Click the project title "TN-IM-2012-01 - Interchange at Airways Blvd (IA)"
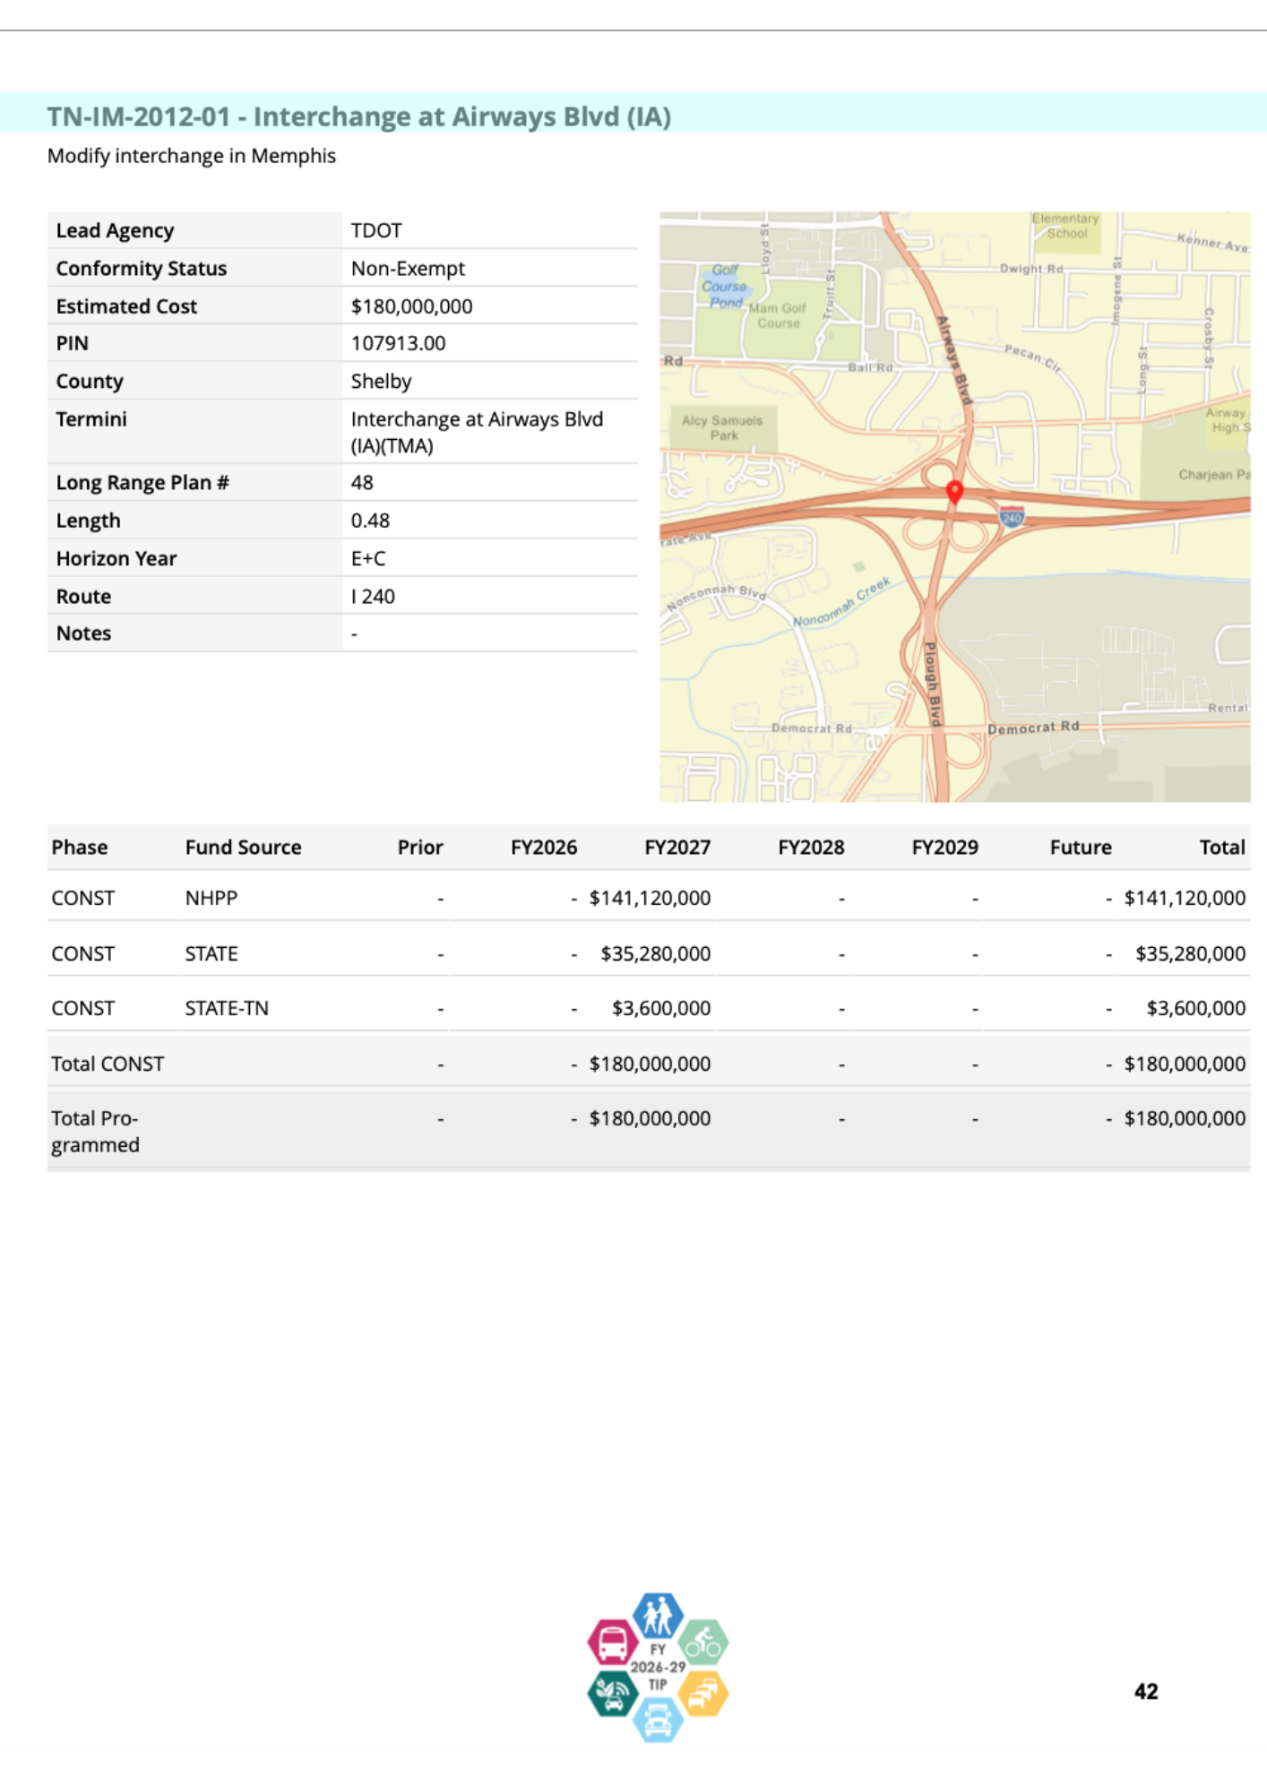 tap(358, 116)
